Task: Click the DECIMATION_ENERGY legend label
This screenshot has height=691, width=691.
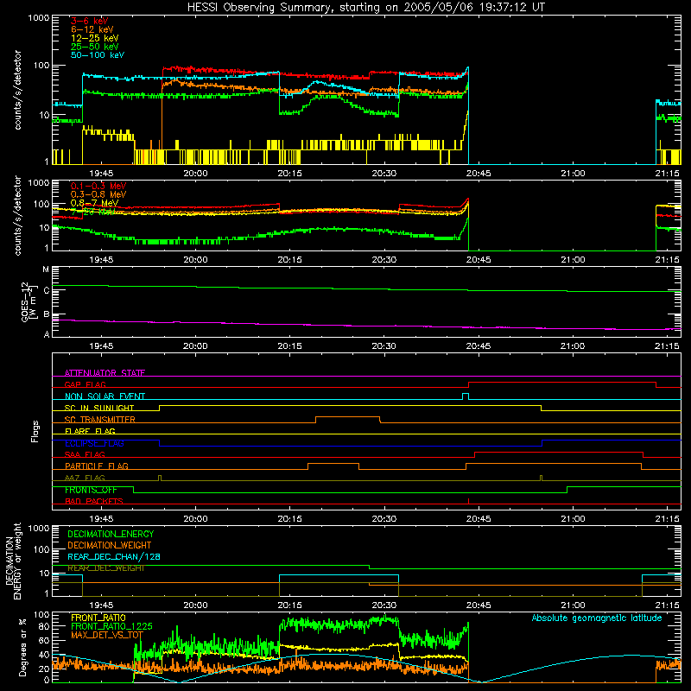Action: click(x=111, y=534)
